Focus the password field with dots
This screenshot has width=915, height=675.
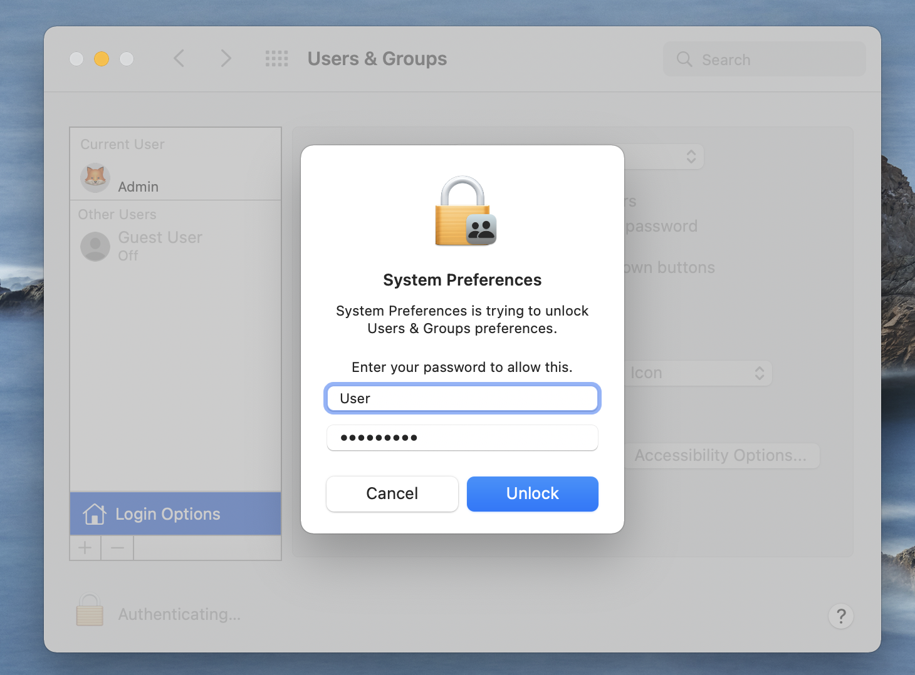pyautogui.click(x=463, y=438)
